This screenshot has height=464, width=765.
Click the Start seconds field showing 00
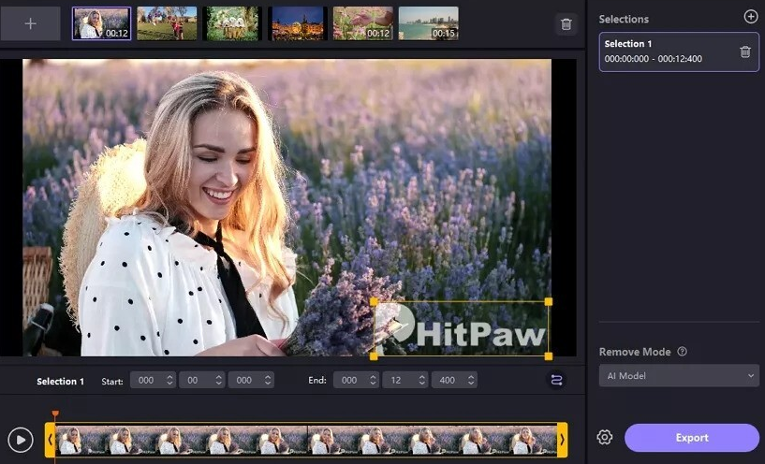[201, 380]
